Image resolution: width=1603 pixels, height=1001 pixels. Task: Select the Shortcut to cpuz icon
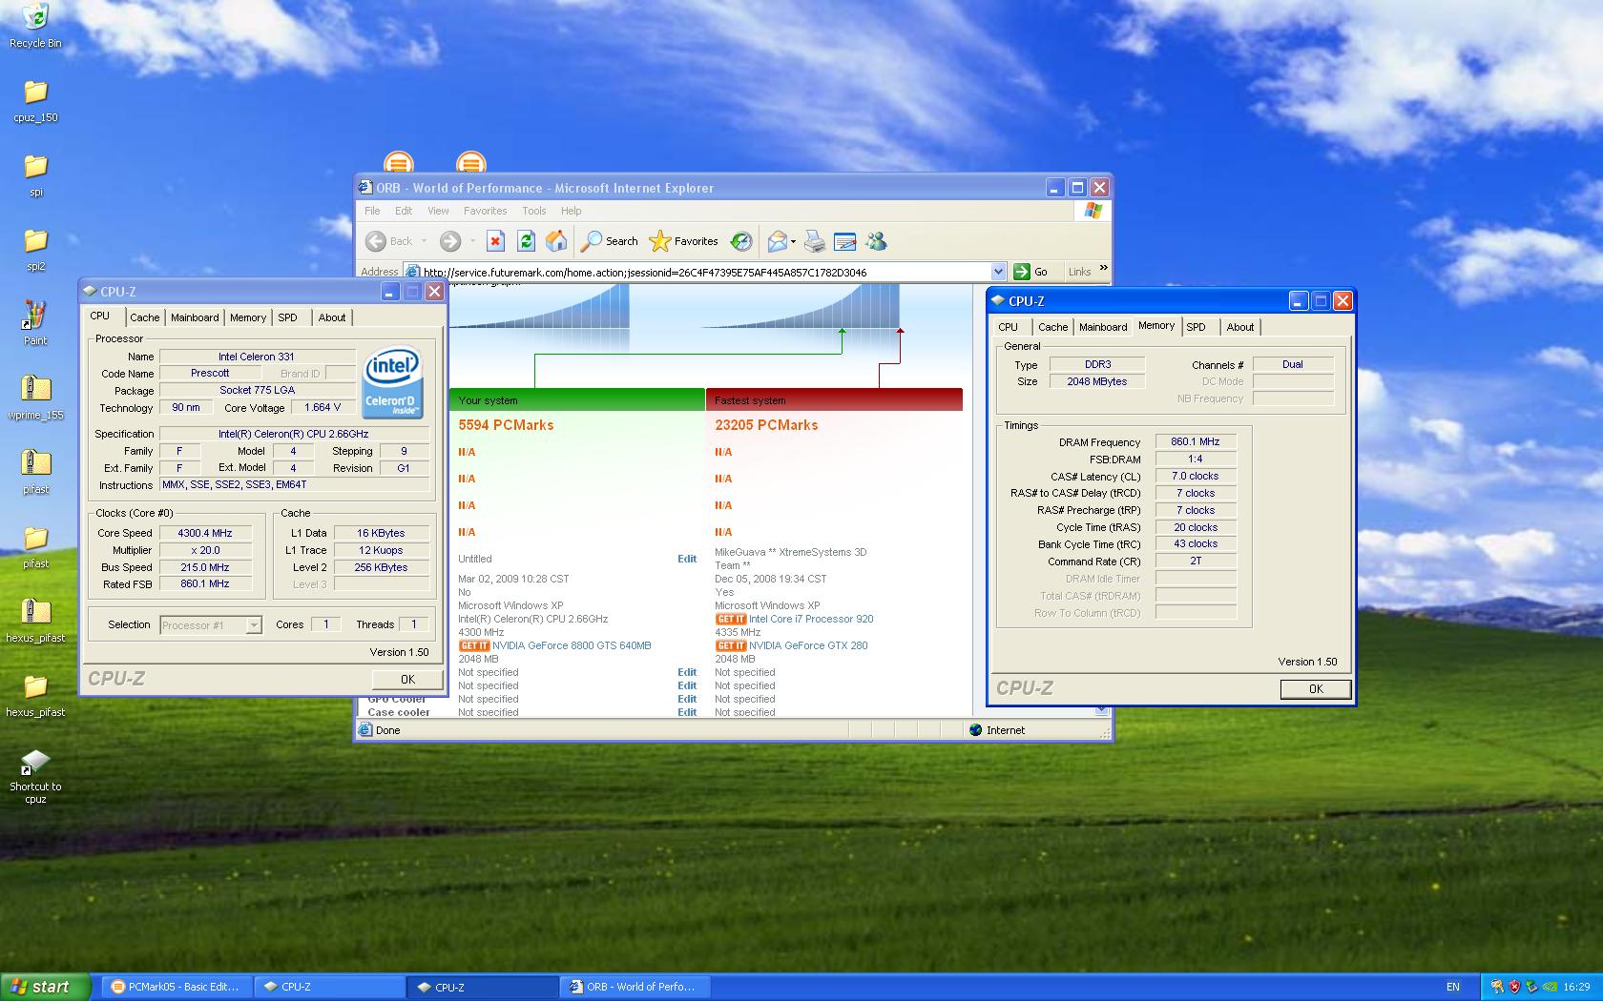tap(35, 777)
